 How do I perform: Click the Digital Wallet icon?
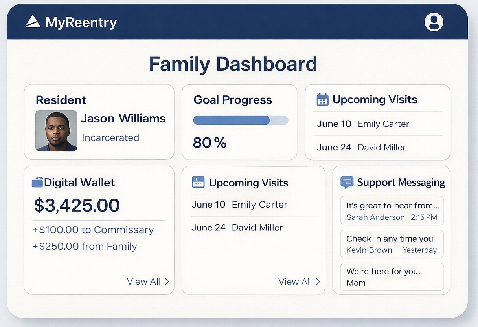click(x=37, y=183)
